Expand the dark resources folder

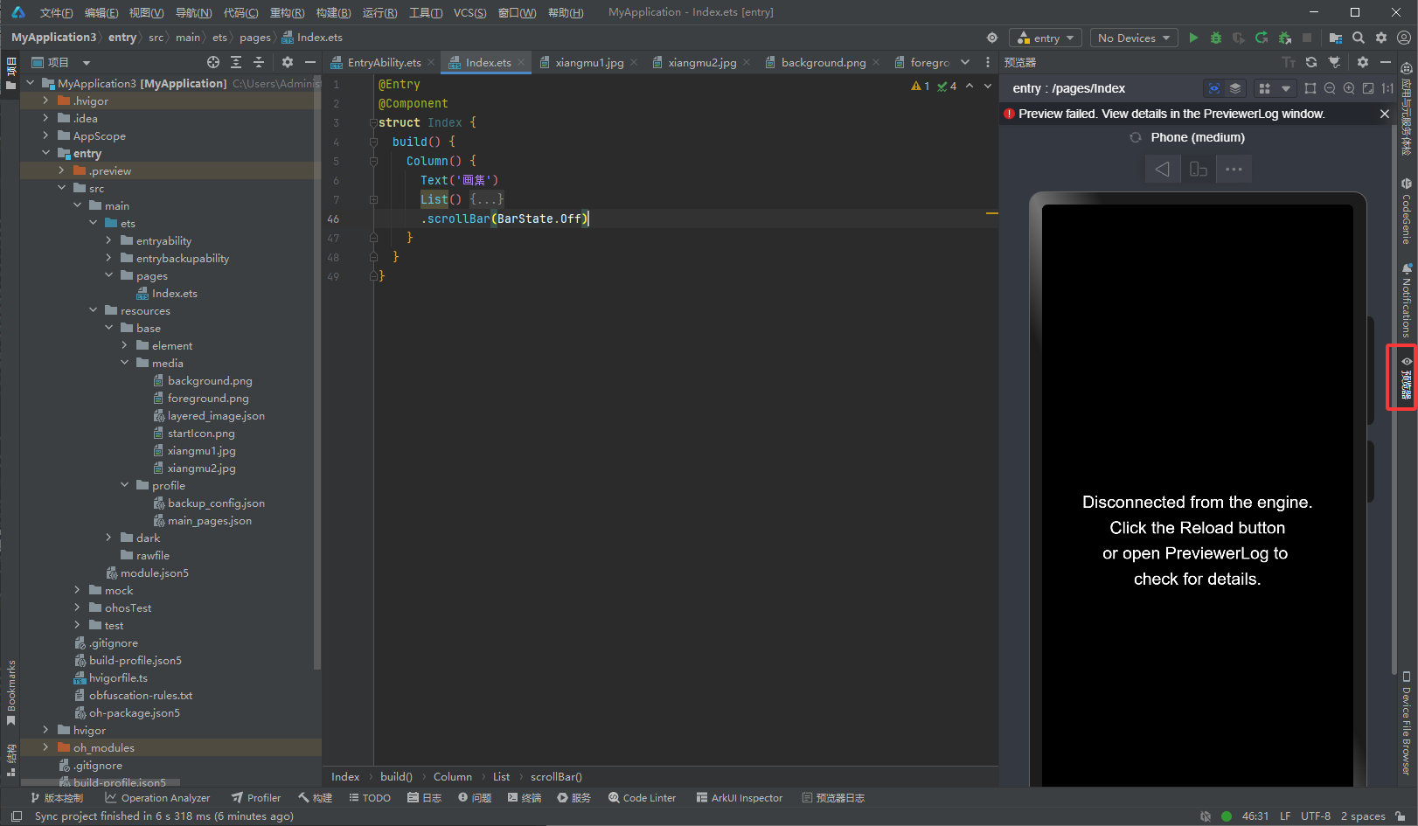point(108,538)
